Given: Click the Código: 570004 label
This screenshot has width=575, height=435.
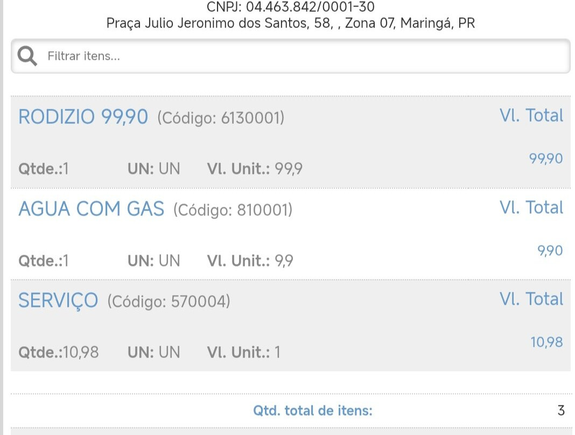Looking at the screenshot, I should 169,301.
